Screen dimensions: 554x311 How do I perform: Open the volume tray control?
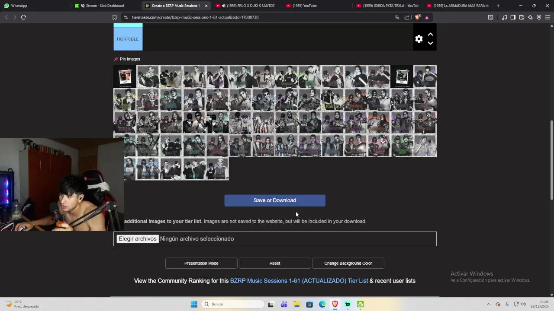click(523, 304)
